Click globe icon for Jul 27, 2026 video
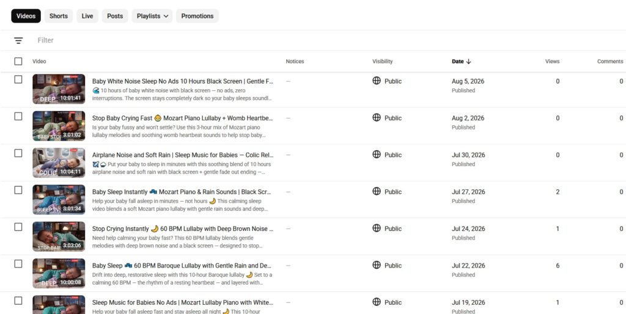 pos(377,191)
